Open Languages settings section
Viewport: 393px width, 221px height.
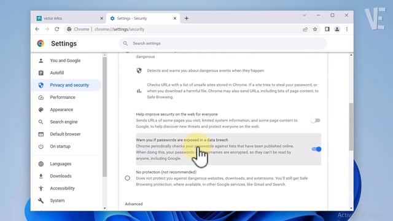pyautogui.click(x=66, y=164)
